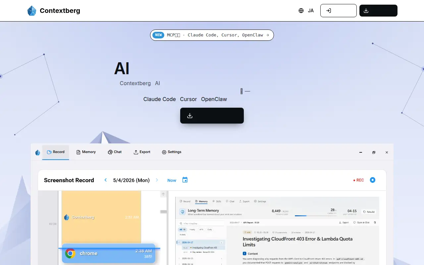Screen dimensions: 424x265
Task: Click the large download button below the OpenClaw text
Action: (x=212, y=116)
